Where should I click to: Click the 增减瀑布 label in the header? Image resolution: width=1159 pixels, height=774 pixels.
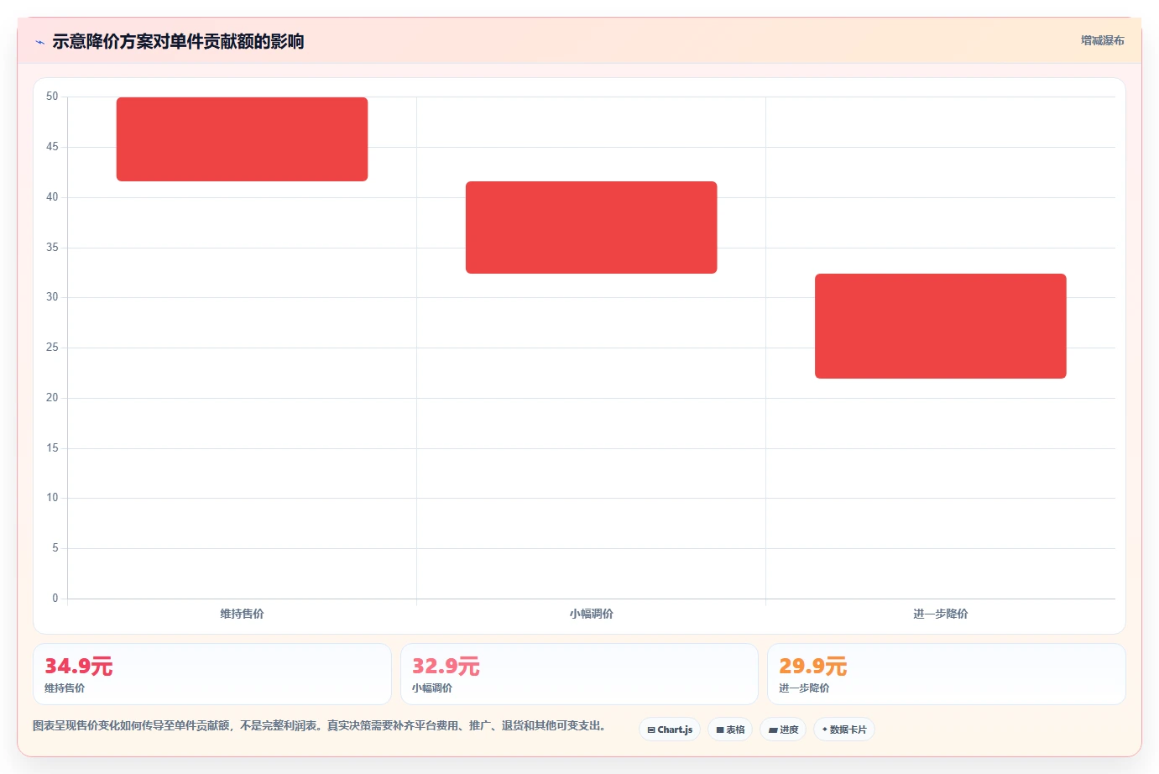(x=1102, y=40)
